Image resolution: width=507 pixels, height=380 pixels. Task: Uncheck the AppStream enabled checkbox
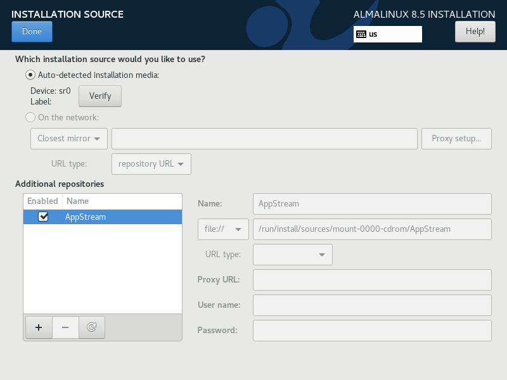tap(43, 217)
